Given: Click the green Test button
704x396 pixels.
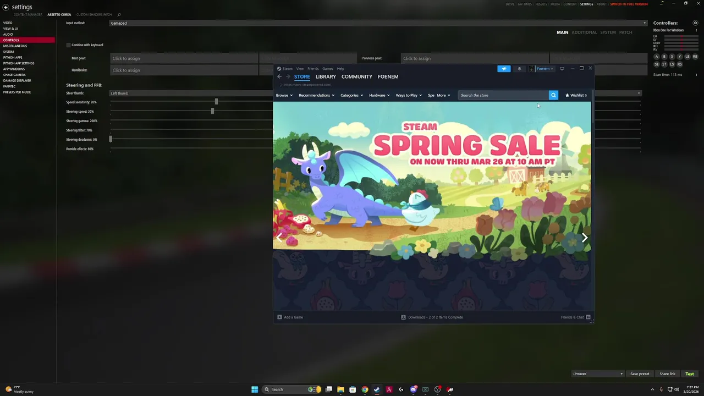Looking at the screenshot, I should [690, 374].
